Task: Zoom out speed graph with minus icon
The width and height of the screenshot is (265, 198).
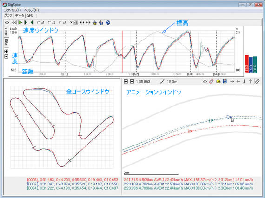Action: click(6, 56)
